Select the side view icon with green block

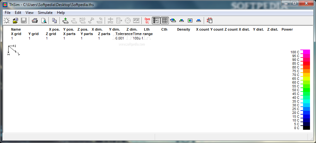pyautogui.click(x=182, y=21)
